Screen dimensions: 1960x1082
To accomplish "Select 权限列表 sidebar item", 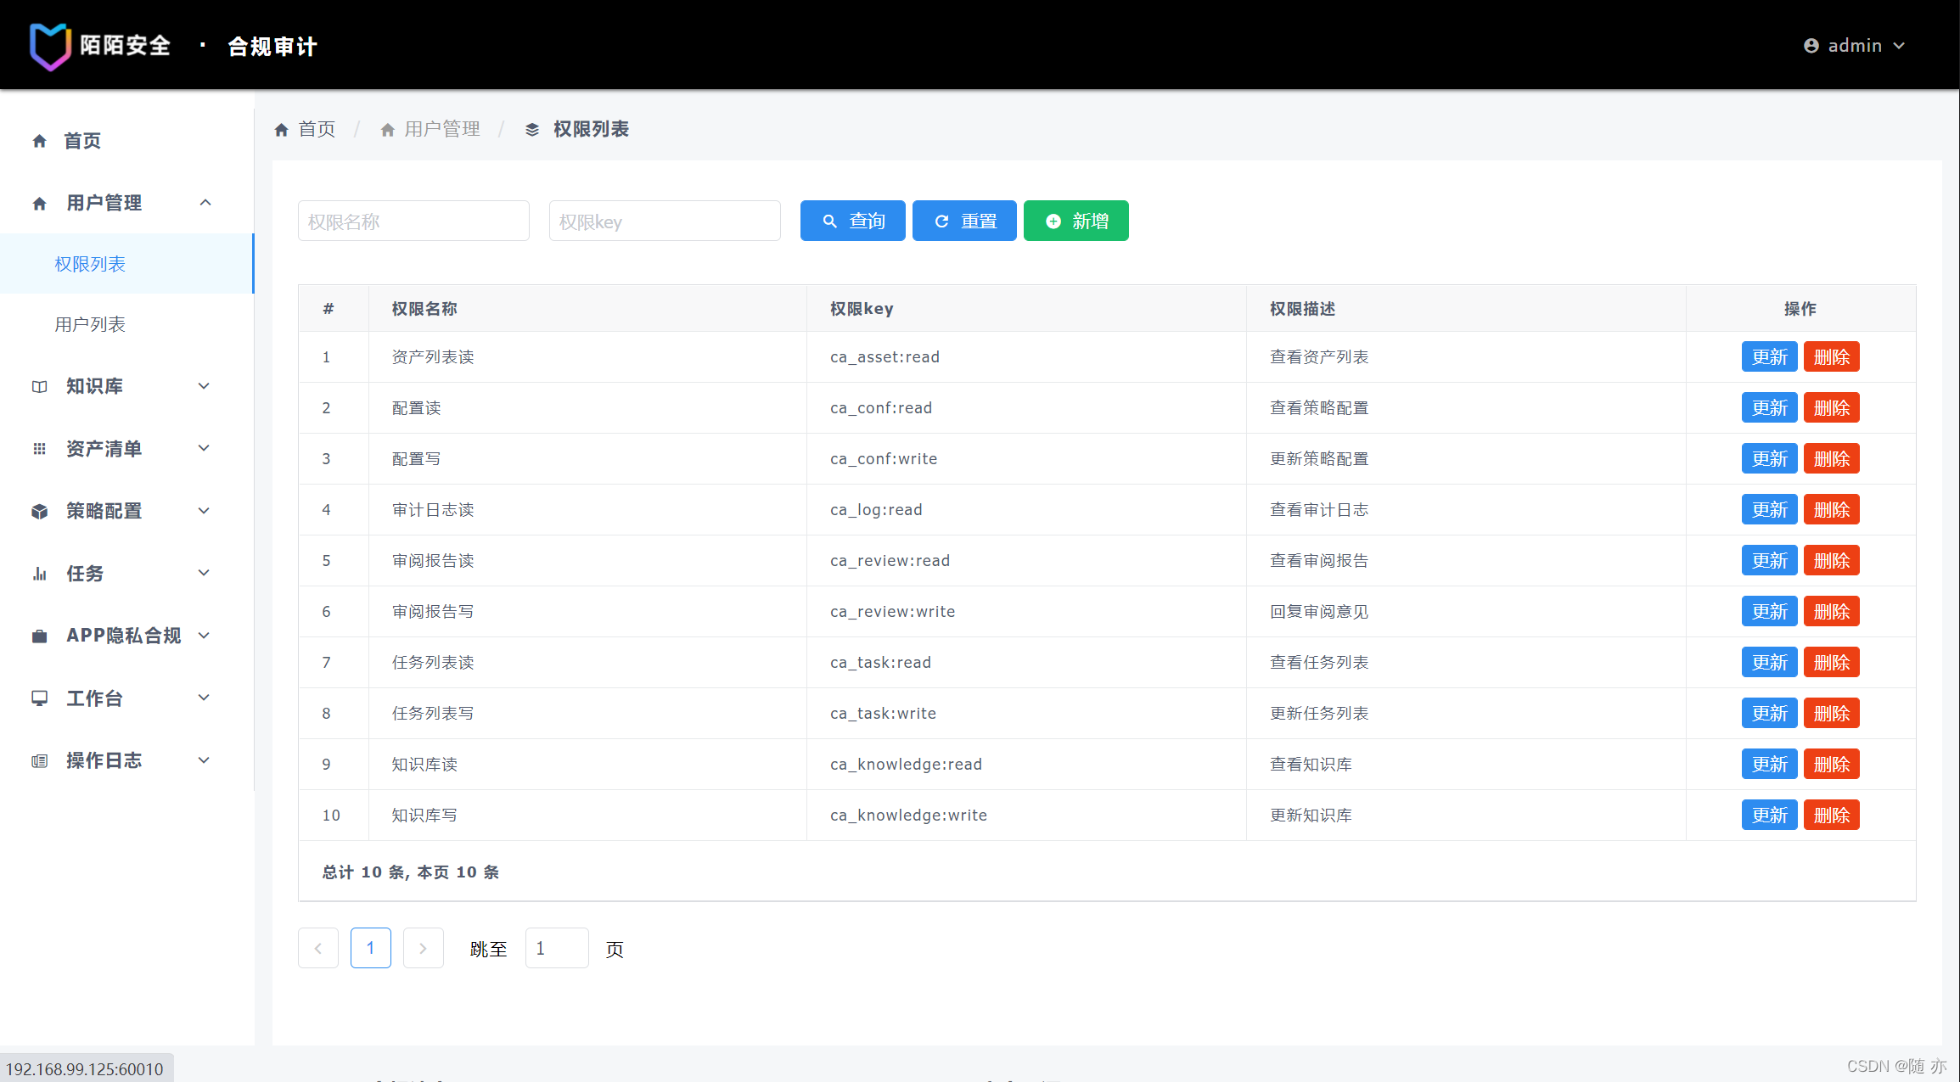I will tap(90, 264).
